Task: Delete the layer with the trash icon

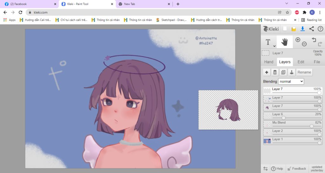Action: (x=275, y=72)
